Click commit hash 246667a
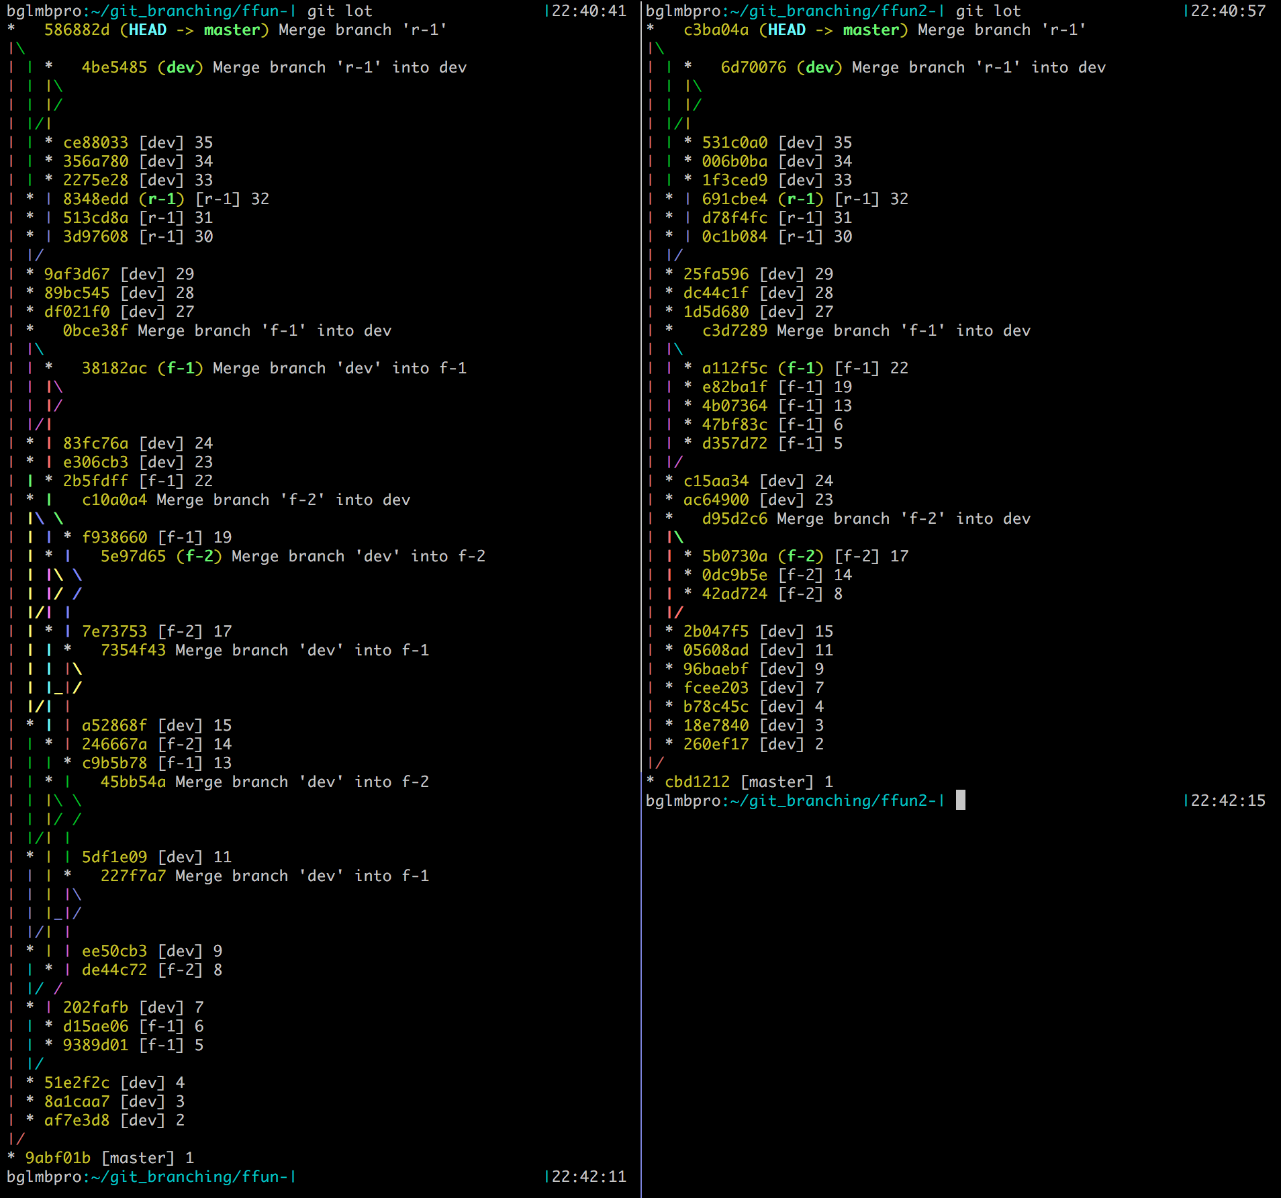Image resolution: width=1281 pixels, height=1198 pixels. (114, 745)
